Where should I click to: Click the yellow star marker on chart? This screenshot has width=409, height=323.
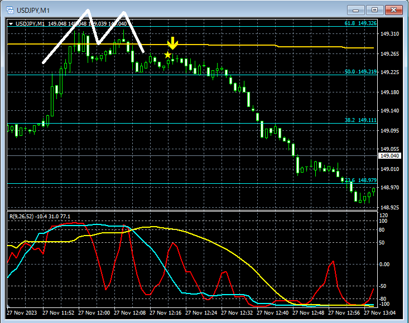[x=168, y=55]
